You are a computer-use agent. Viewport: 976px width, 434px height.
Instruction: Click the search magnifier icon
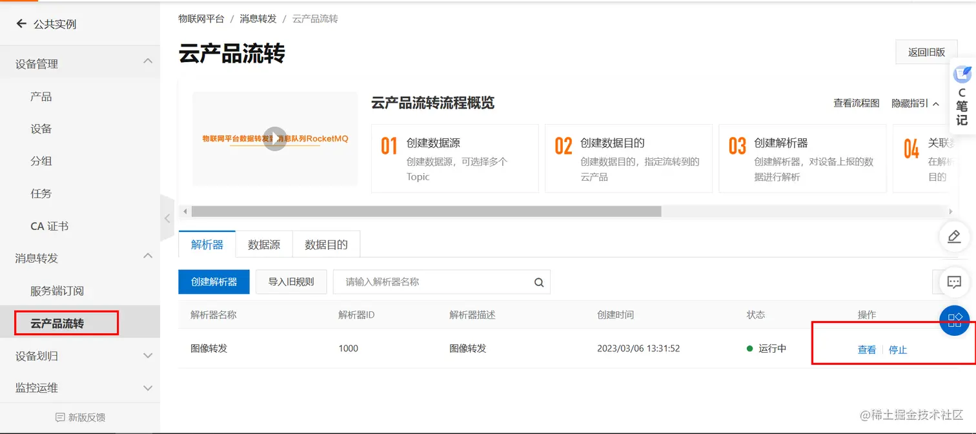[x=539, y=282]
